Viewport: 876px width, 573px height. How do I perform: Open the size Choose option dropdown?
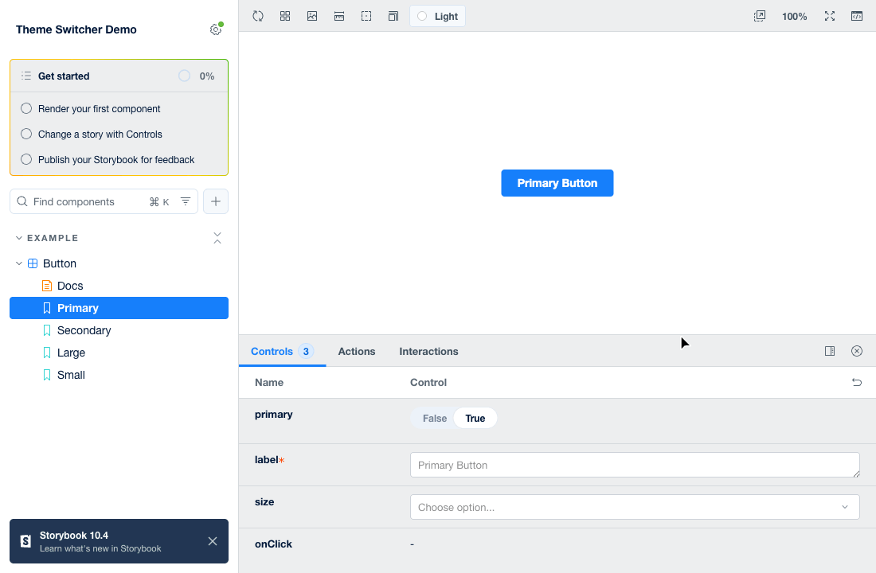click(x=635, y=507)
